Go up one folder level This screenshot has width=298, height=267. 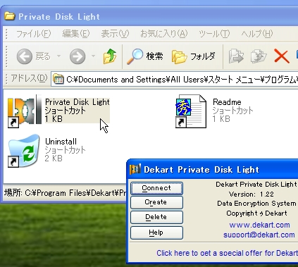(x=110, y=56)
